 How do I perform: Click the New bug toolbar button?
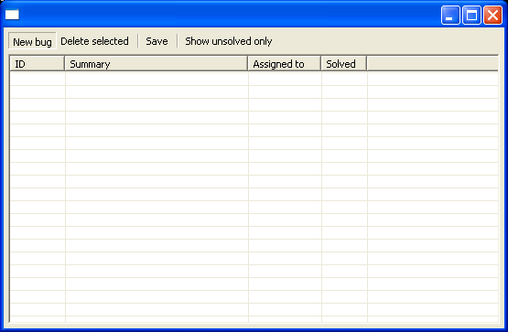click(x=32, y=41)
